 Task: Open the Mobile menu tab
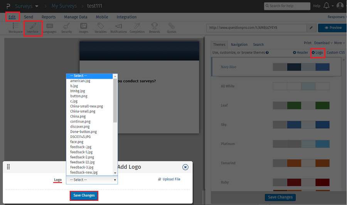102,17
